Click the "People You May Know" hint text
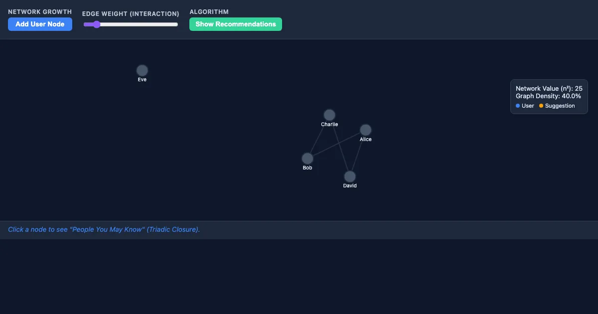Viewport: 598px width, 314px height. click(x=104, y=230)
